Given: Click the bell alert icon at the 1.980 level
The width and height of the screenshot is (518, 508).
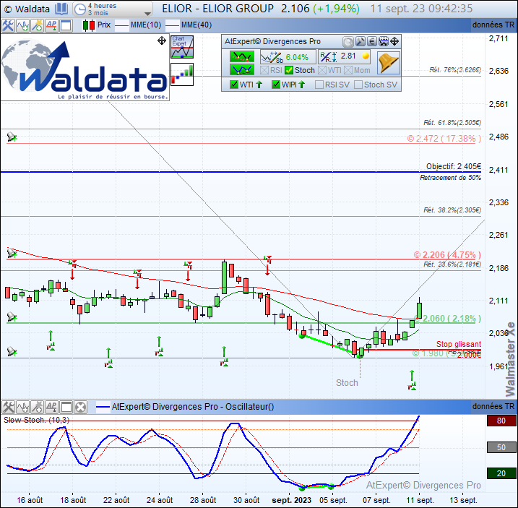Looking at the screenshot, I should pyautogui.click(x=12, y=351).
